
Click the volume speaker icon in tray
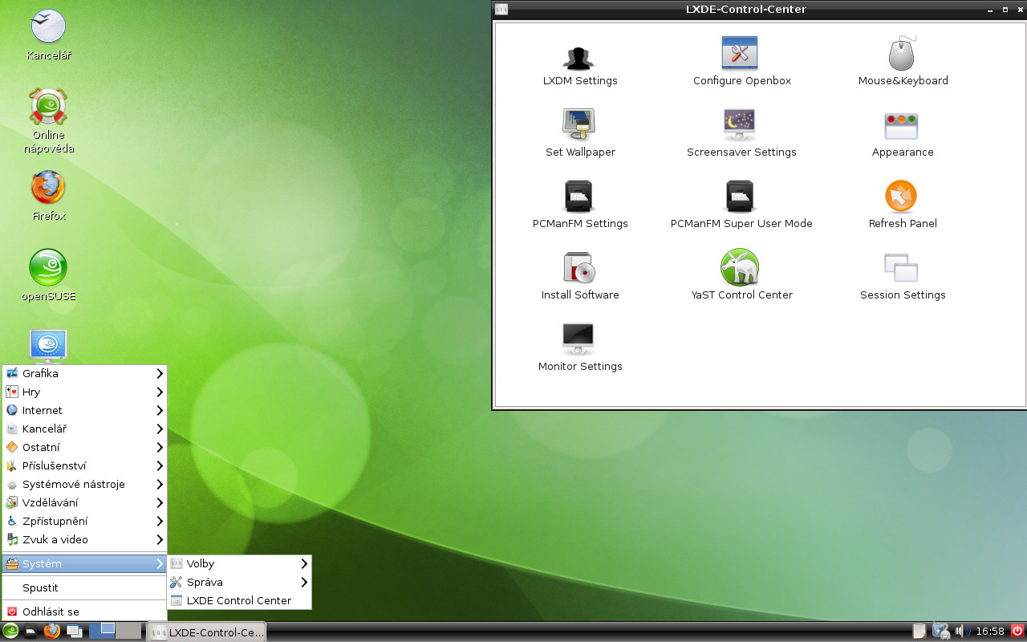[962, 632]
